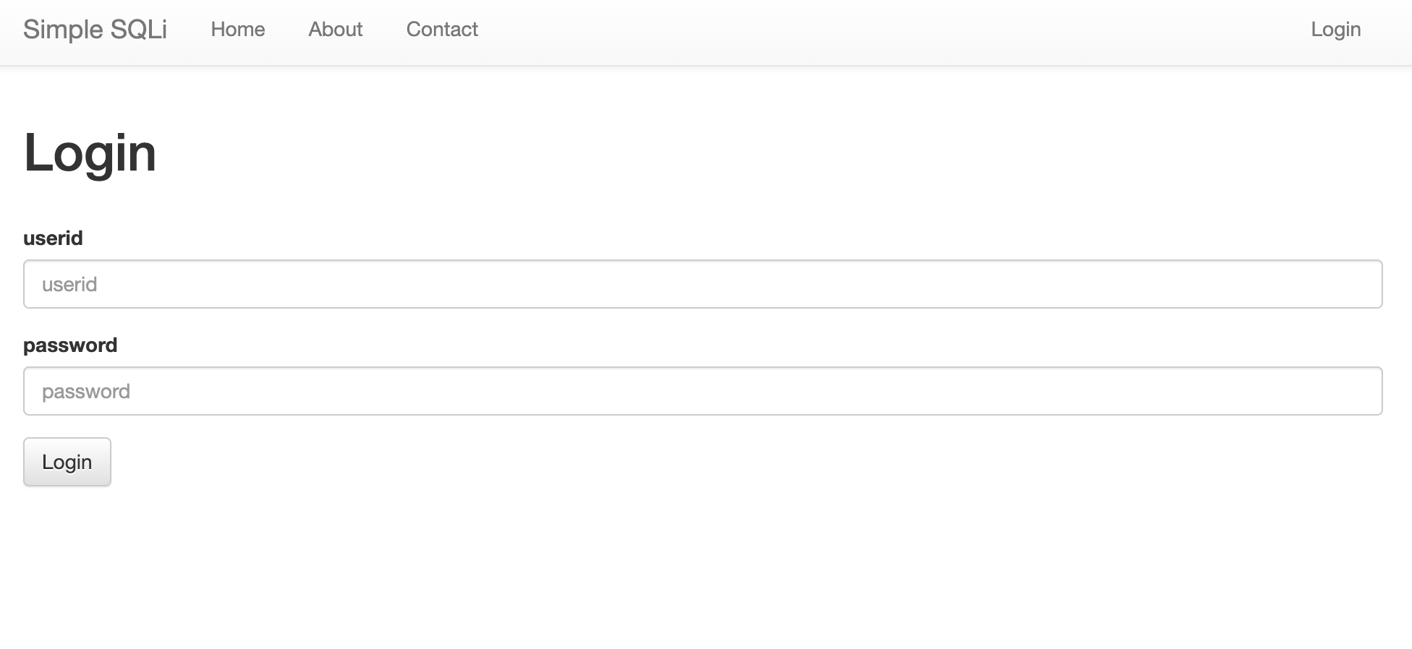Select Contact in the top navbar

pyautogui.click(x=442, y=30)
